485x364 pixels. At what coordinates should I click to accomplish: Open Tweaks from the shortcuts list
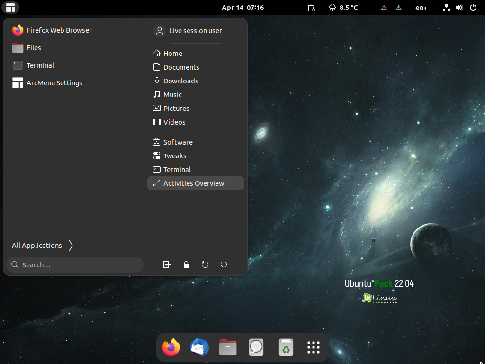196,155
